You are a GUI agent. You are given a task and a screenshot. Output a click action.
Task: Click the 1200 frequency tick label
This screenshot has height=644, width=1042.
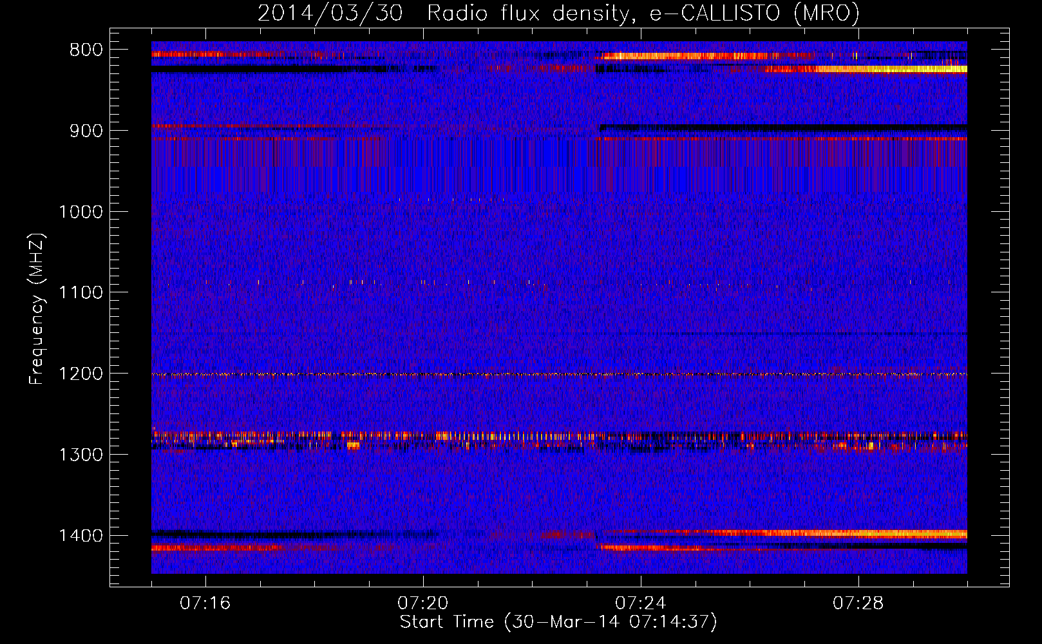pos(81,374)
